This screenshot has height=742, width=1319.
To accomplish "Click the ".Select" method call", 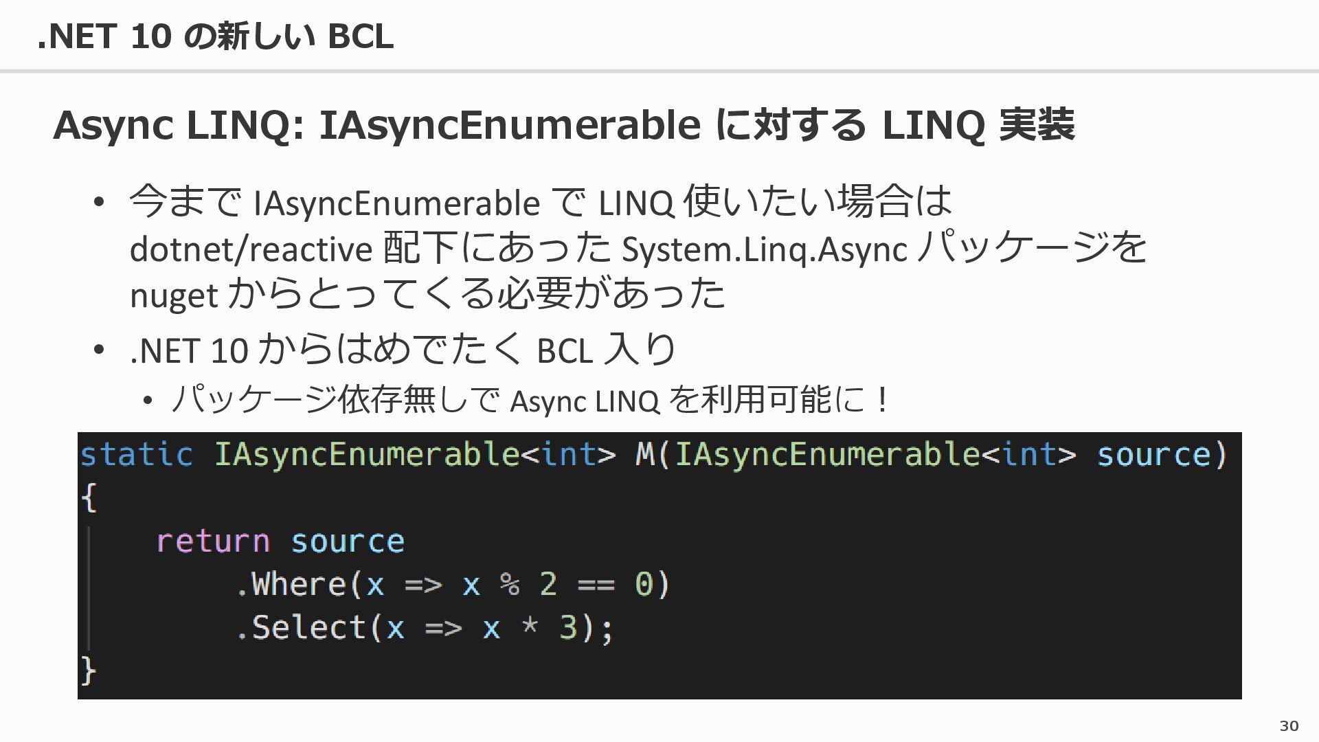I will (x=300, y=627).
